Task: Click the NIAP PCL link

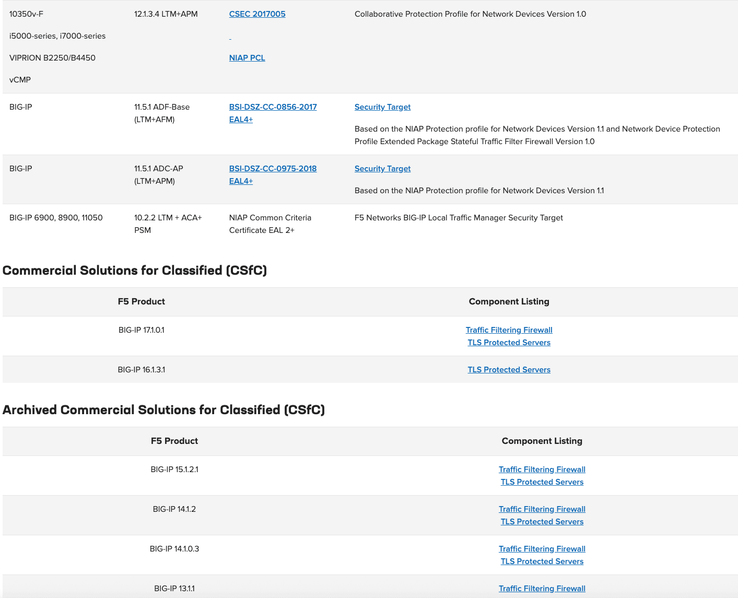Action: pyautogui.click(x=247, y=57)
